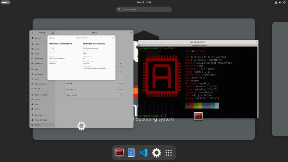Select System in Settings sidebar
The width and height of the screenshot is (288, 162).
coord(42,125)
